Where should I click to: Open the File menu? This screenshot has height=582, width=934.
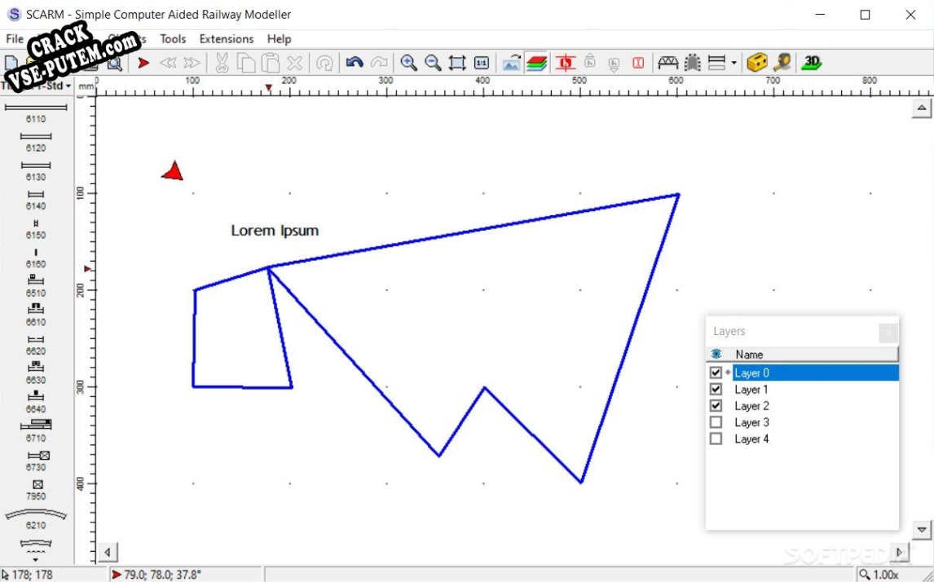click(x=15, y=39)
